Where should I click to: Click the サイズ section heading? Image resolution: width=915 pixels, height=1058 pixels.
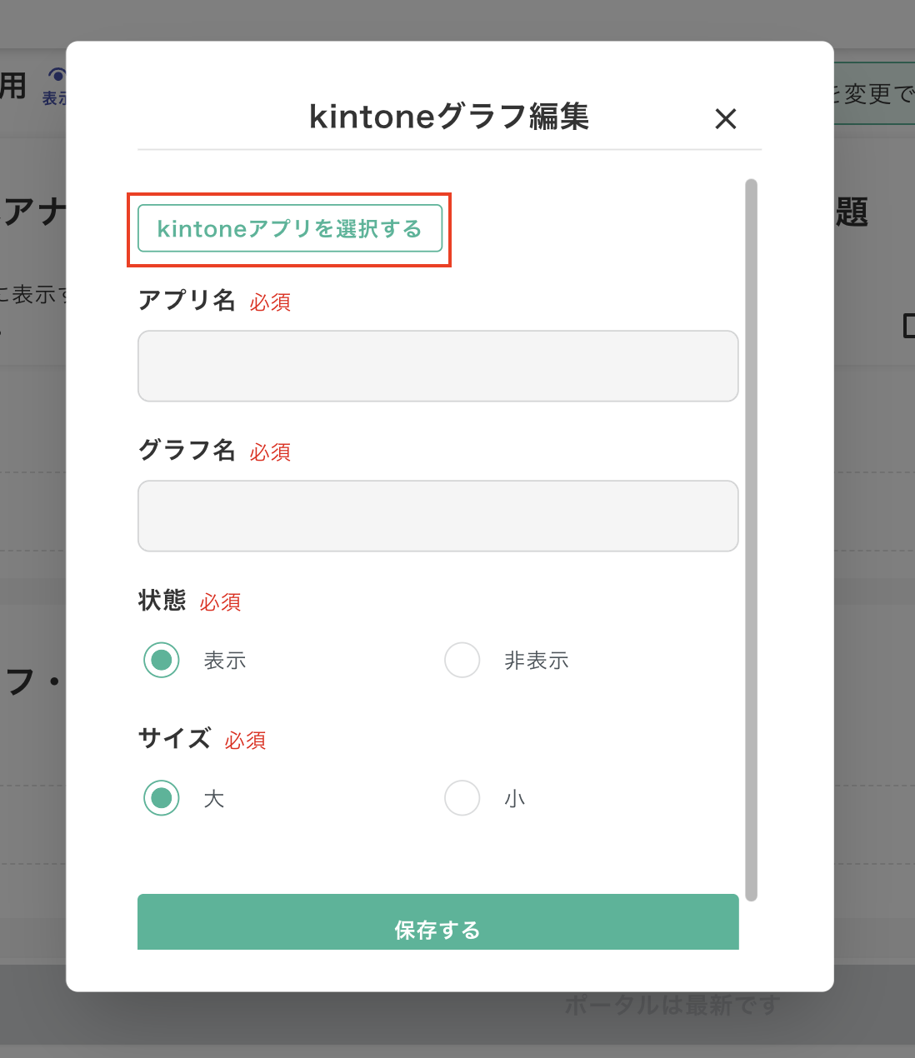173,740
